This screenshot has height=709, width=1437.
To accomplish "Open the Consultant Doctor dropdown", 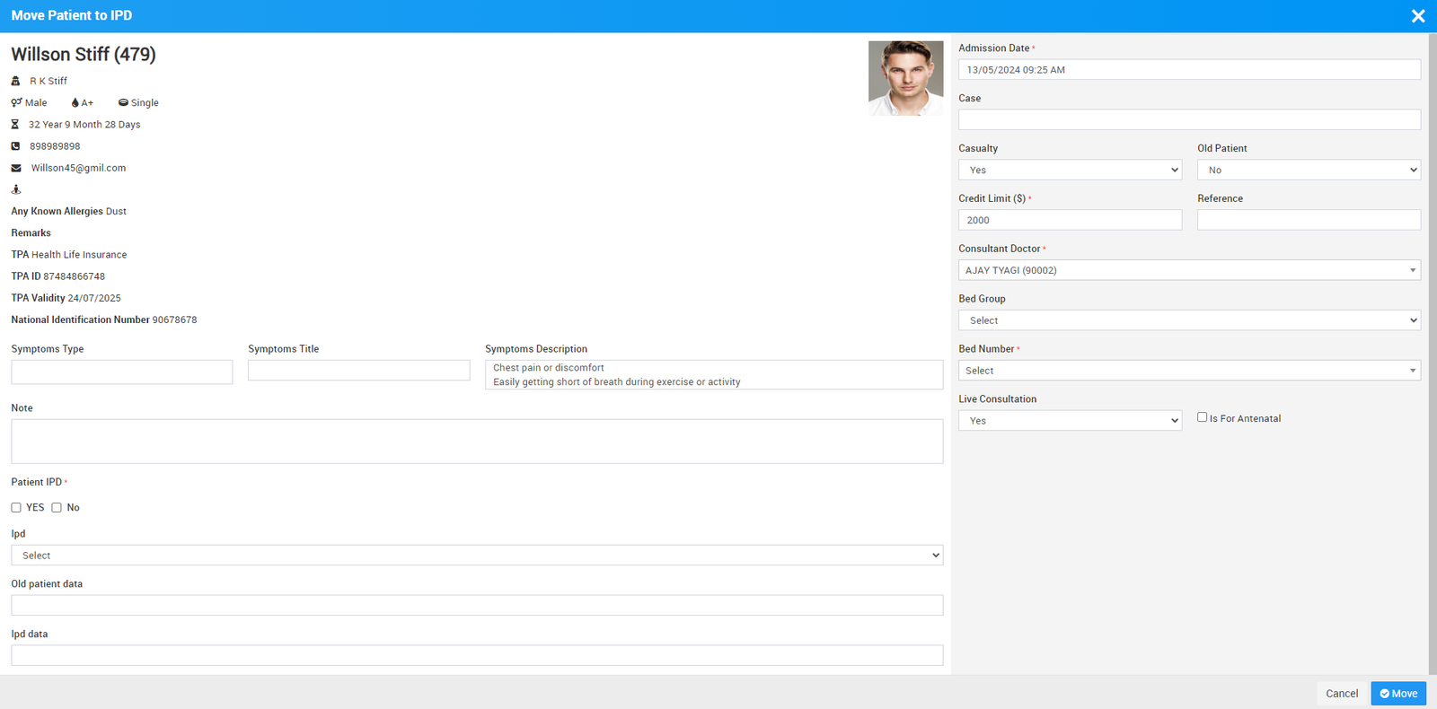I will (1189, 270).
